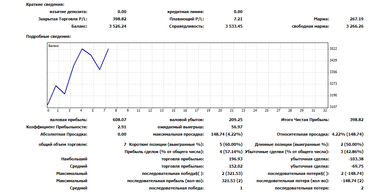392x192 pixels.
Task: Click the 'Наибольший' row label
Action: [x=74, y=159]
